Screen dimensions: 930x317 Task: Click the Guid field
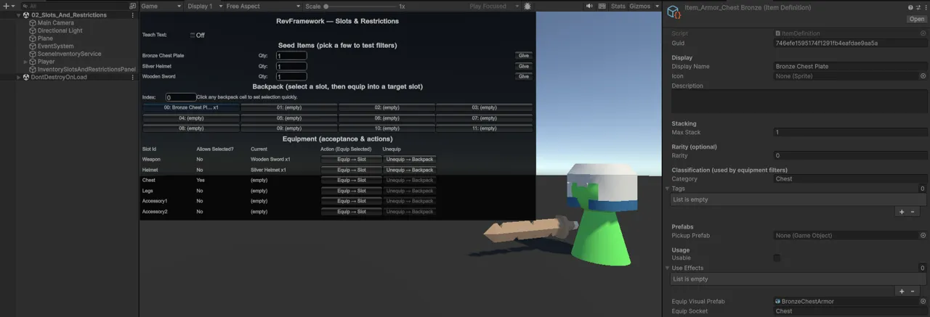[850, 43]
